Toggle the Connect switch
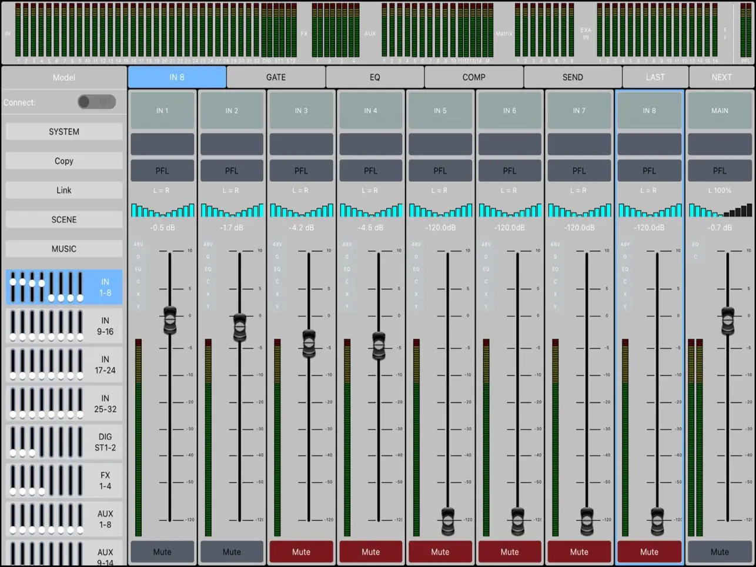This screenshot has width=756, height=567. (x=97, y=102)
